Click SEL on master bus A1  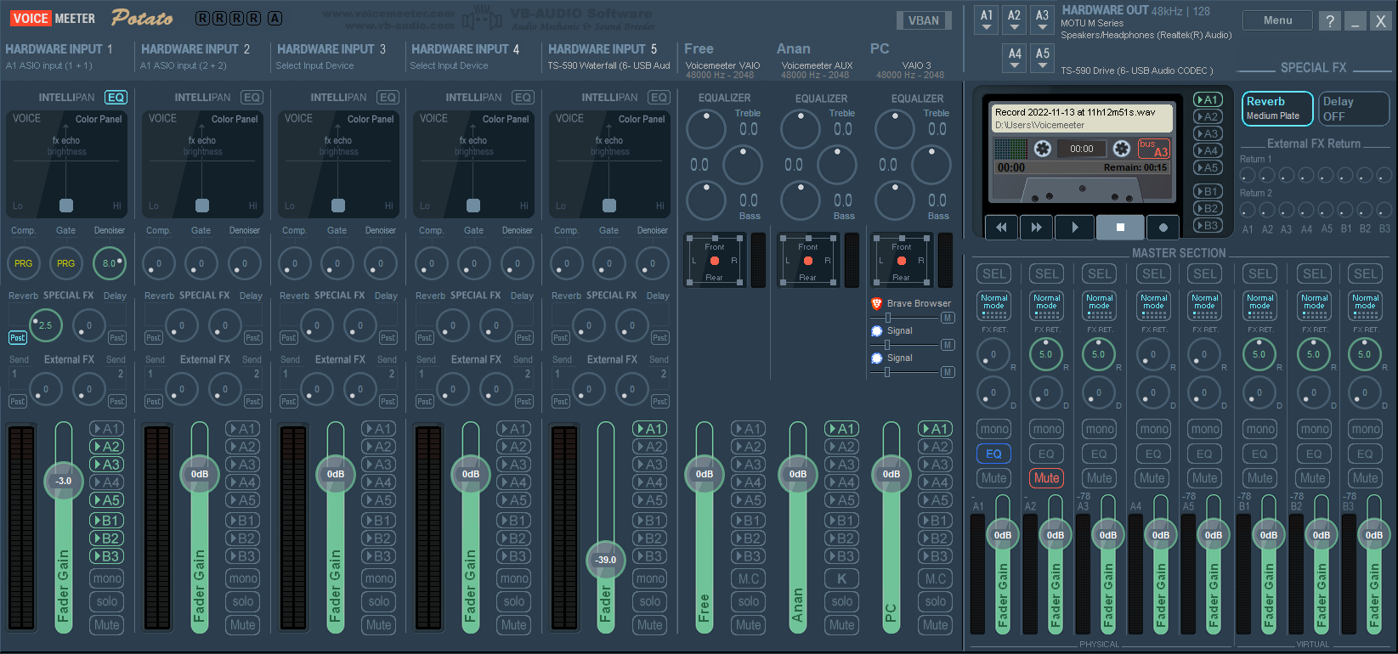point(994,273)
